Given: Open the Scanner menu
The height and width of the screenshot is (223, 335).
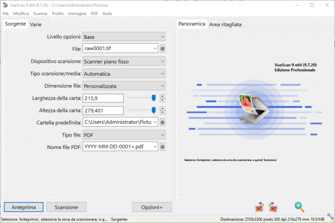Looking at the screenshot, I should point(41,14).
